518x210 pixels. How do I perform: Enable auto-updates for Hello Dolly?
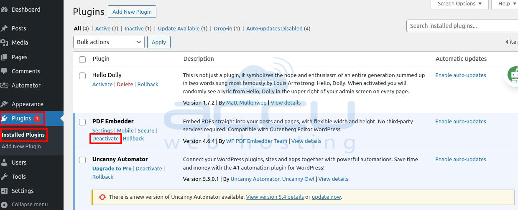pos(461,75)
